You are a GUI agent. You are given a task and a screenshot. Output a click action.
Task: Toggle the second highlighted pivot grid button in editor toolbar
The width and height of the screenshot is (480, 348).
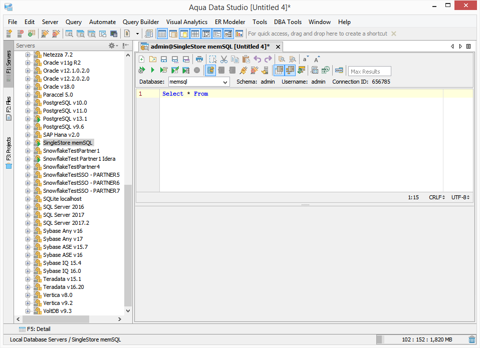pyautogui.click(x=290, y=70)
